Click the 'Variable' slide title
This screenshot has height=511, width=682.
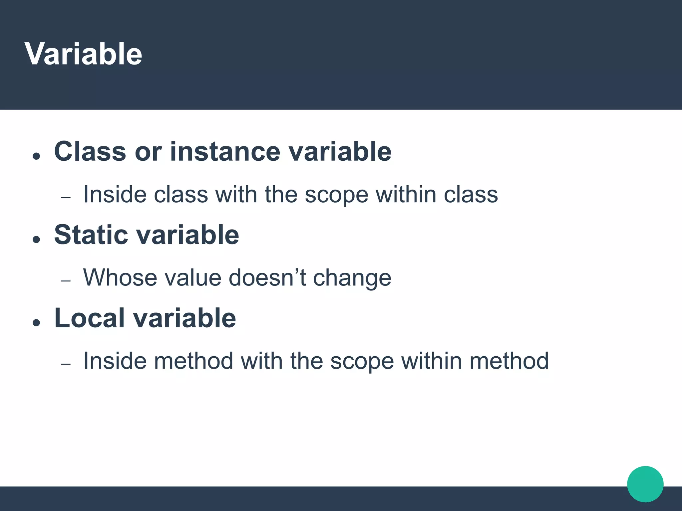click(83, 54)
